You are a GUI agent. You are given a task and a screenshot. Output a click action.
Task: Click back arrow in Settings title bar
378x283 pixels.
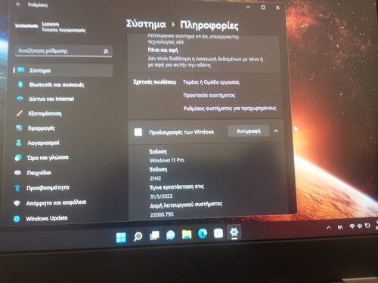[x=18, y=5]
